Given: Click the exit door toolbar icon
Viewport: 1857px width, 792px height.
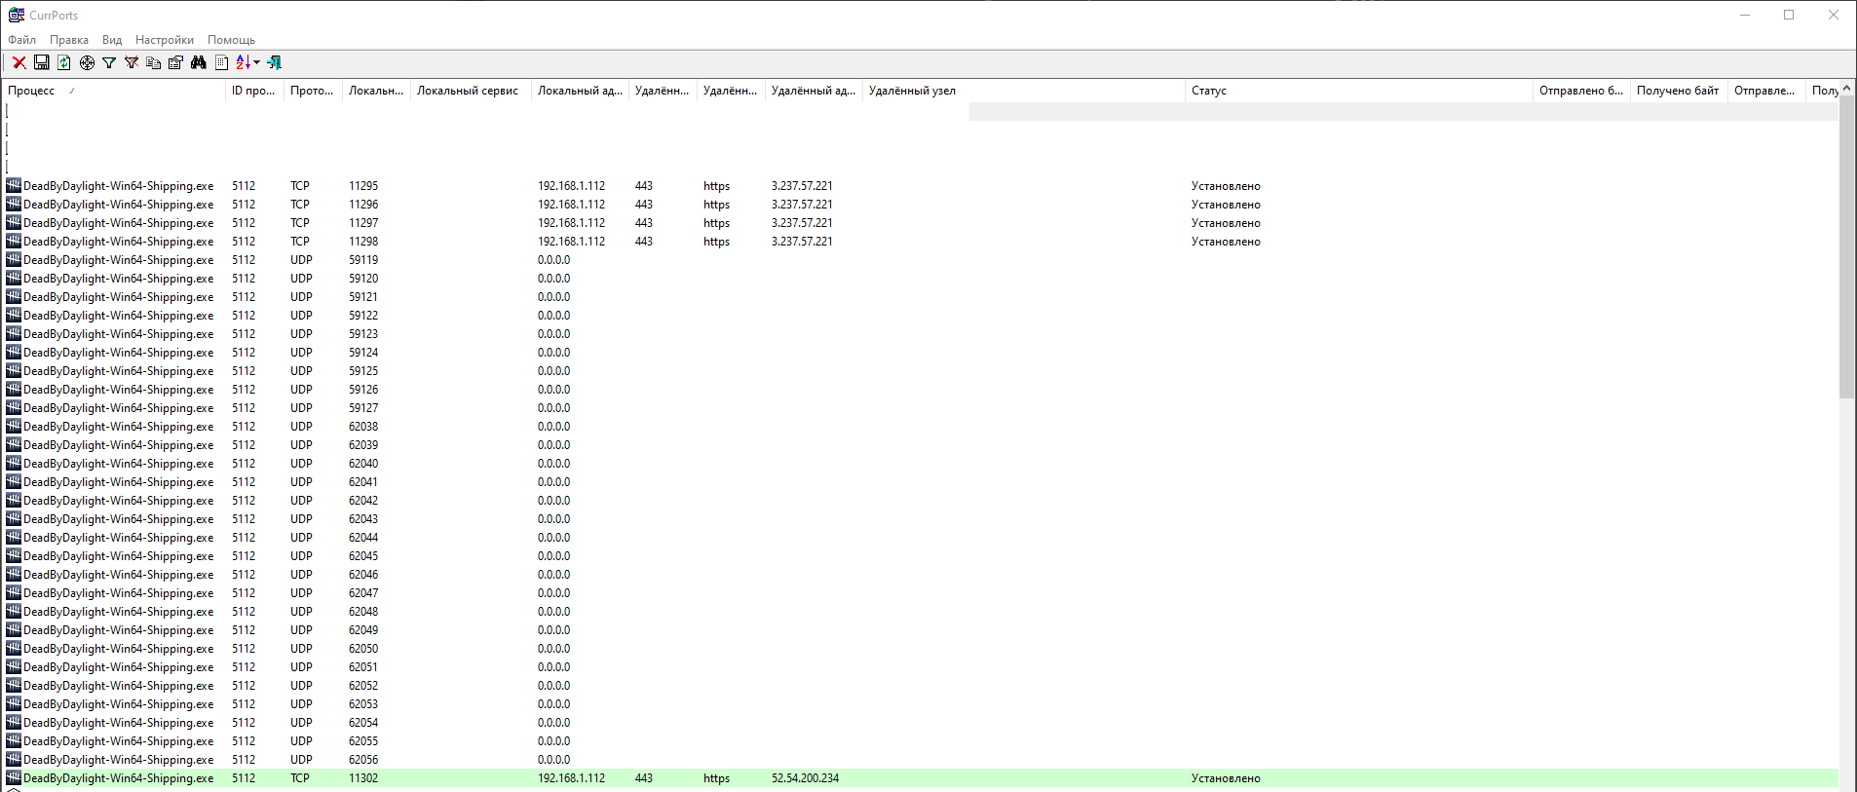Looking at the screenshot, I should click(275, 62).
